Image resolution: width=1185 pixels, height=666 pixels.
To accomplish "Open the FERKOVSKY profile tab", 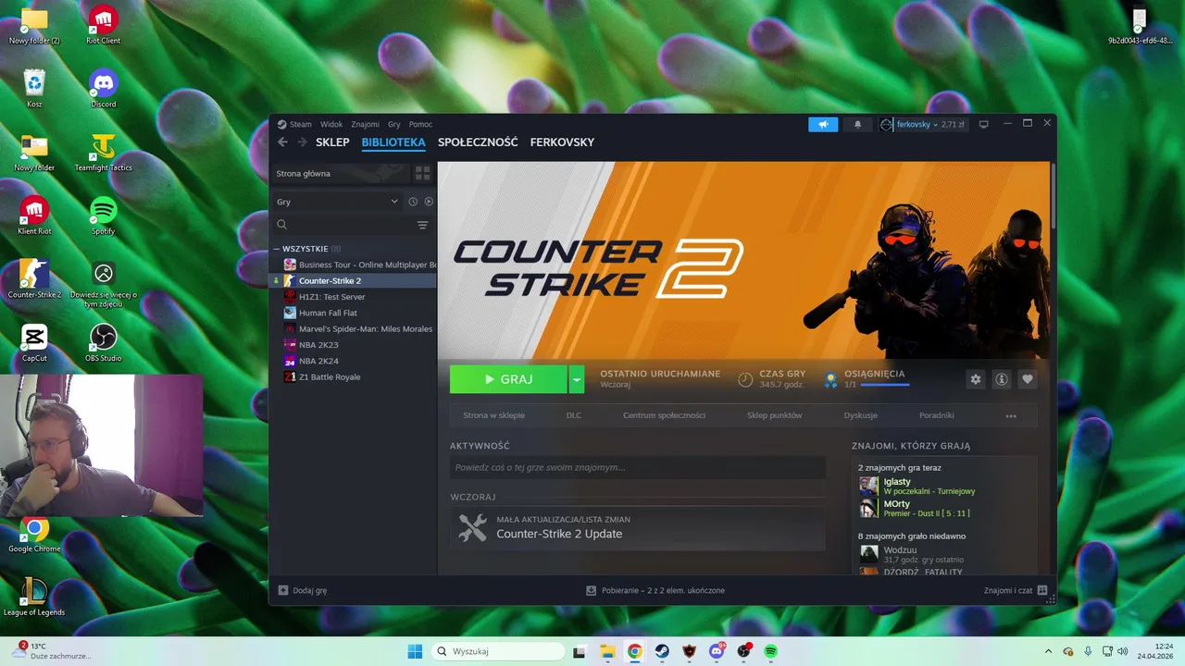I will (x=562, y=142).
